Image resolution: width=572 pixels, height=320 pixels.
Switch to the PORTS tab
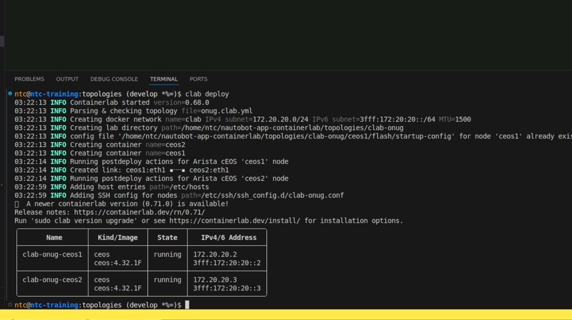point(199,79)
